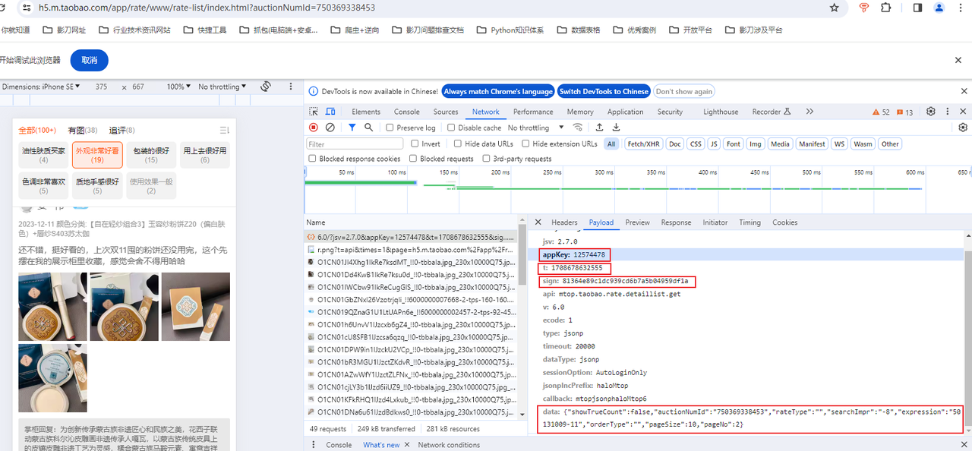Switch to the Response tab
The width and height of the screenshot is (972, 451).
pyautogui.click(x=675, y=222)
